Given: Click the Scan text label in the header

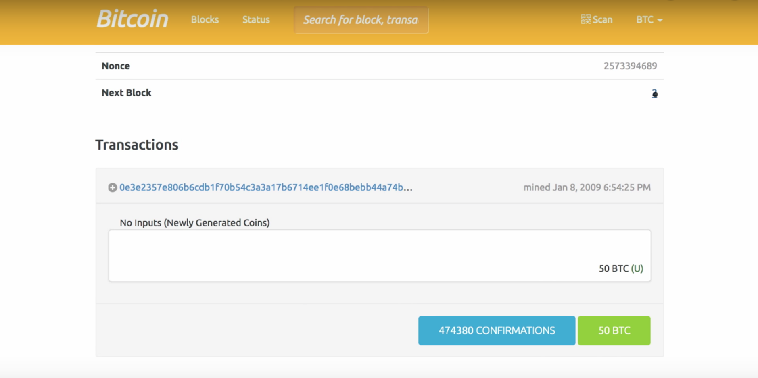Looking at the screenshot, I should (603, 19).
